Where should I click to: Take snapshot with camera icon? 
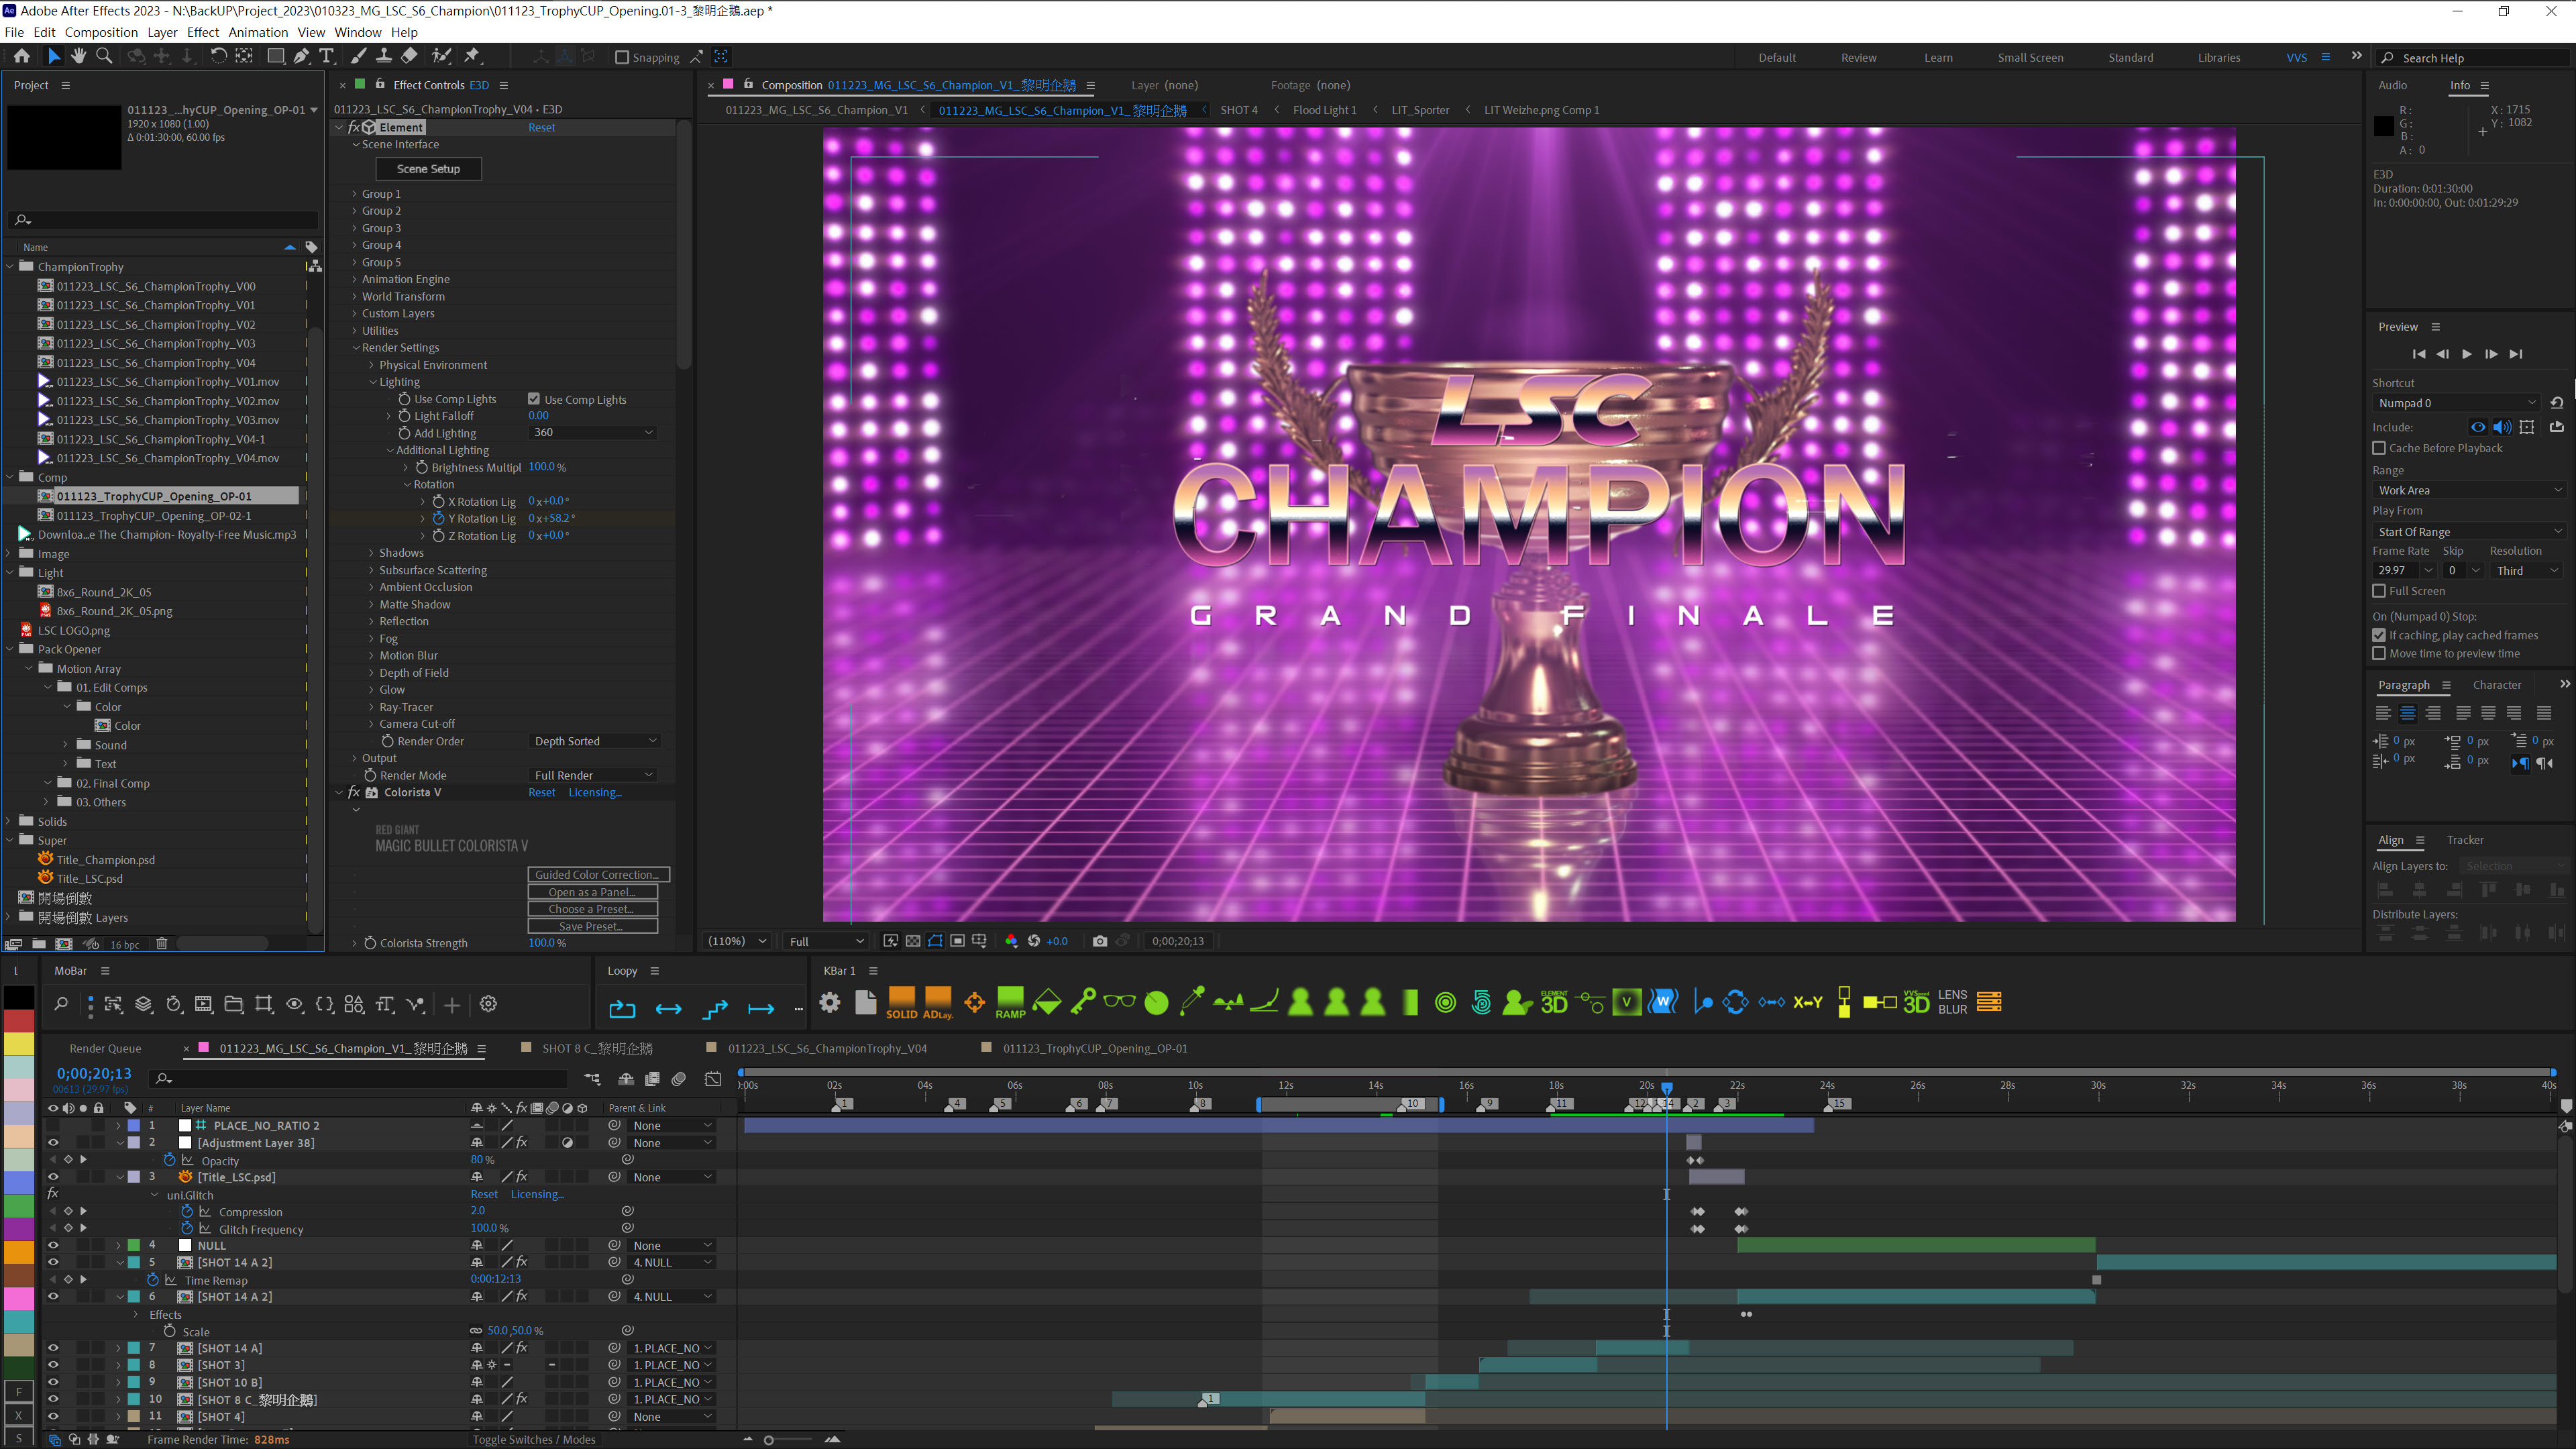point(1100,941)
